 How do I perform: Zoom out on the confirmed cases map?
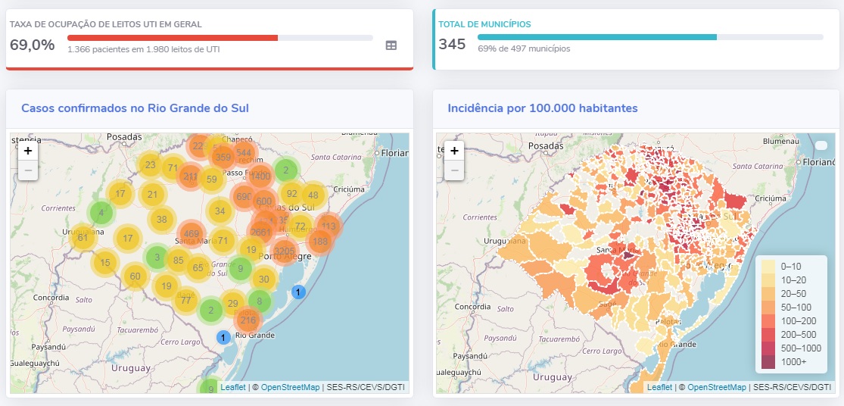[28, 170]
